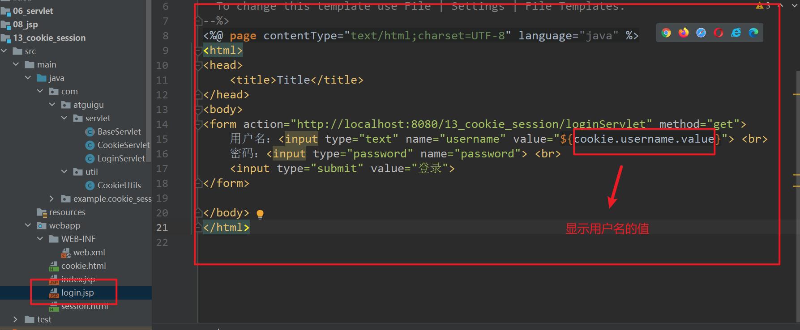Screen dimensions: 800x330
Task: Click the CookieUtils class icon
Action: click(90, 186)
